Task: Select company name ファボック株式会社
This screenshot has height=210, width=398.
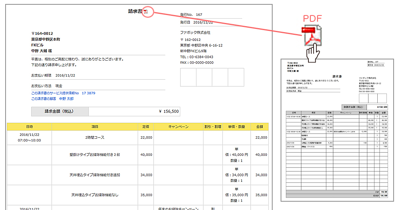Action: coord(195,32)
